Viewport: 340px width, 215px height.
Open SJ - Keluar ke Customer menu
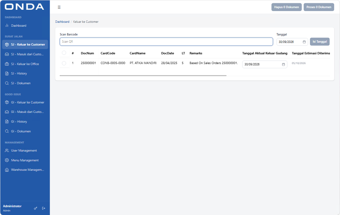pos(25,45)
